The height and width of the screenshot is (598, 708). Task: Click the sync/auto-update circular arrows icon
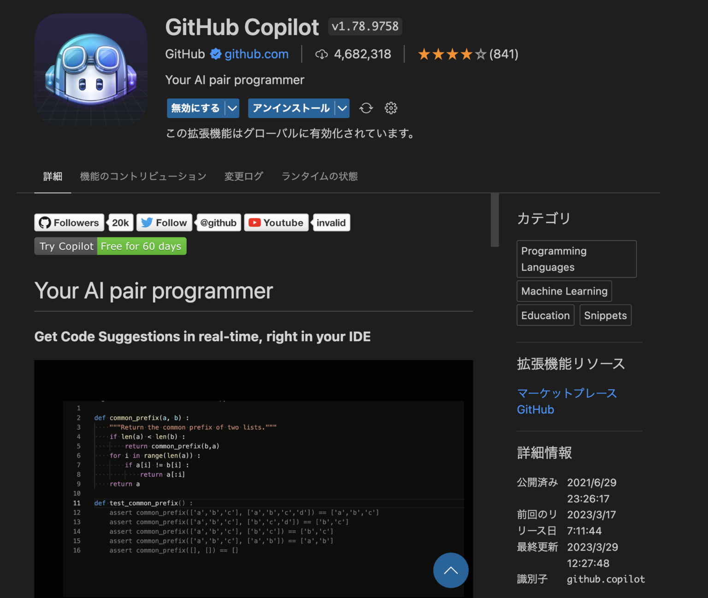366,108
